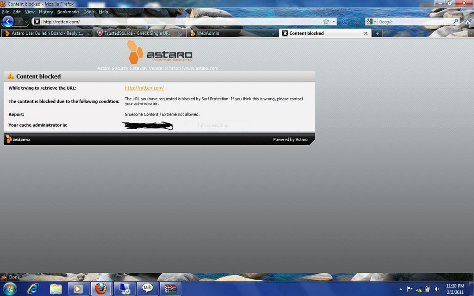Image resolution: width=474 pixels, height=296 pixels.
Task: Click the skull site icon in address bar
Action: 37,22
